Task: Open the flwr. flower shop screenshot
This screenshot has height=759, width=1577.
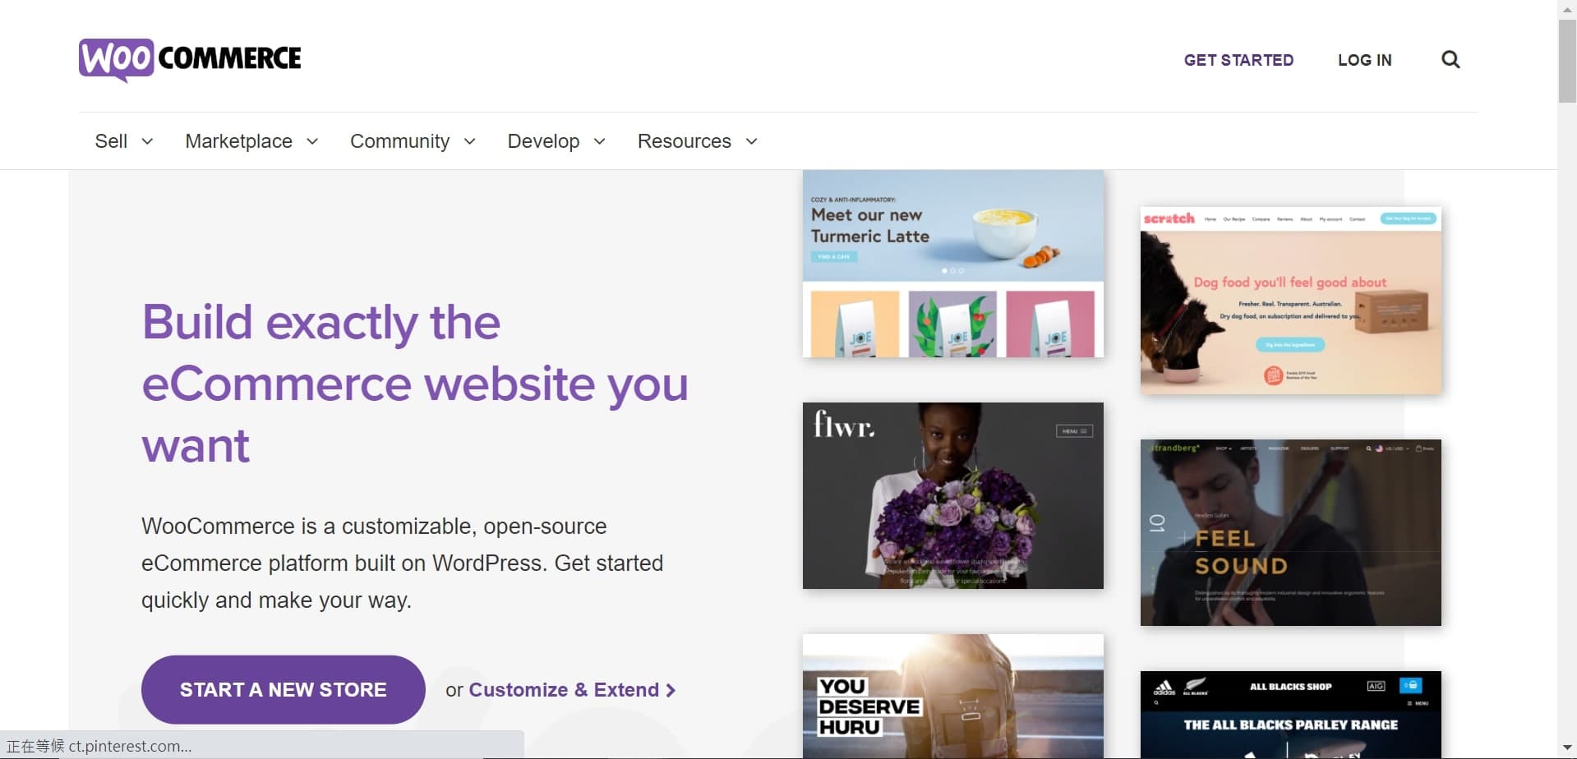Action: [953, 495]
